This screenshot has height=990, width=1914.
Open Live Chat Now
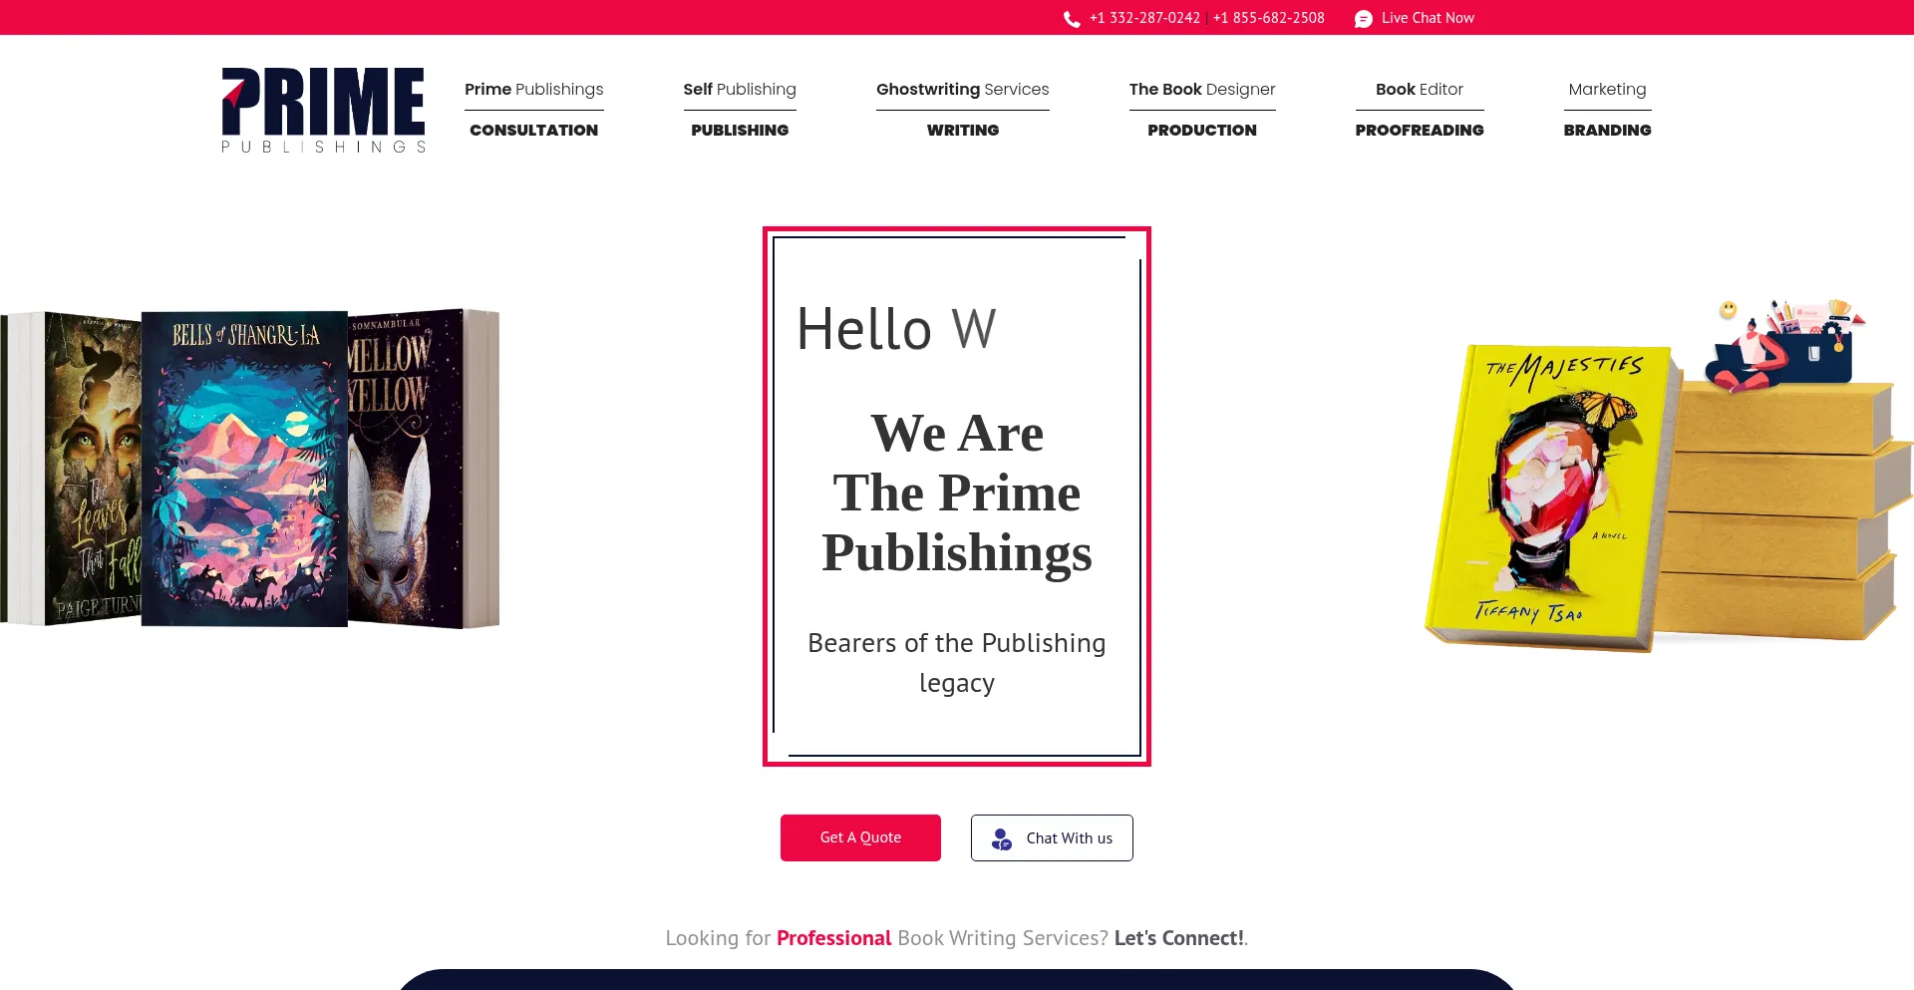point(1427,18)
